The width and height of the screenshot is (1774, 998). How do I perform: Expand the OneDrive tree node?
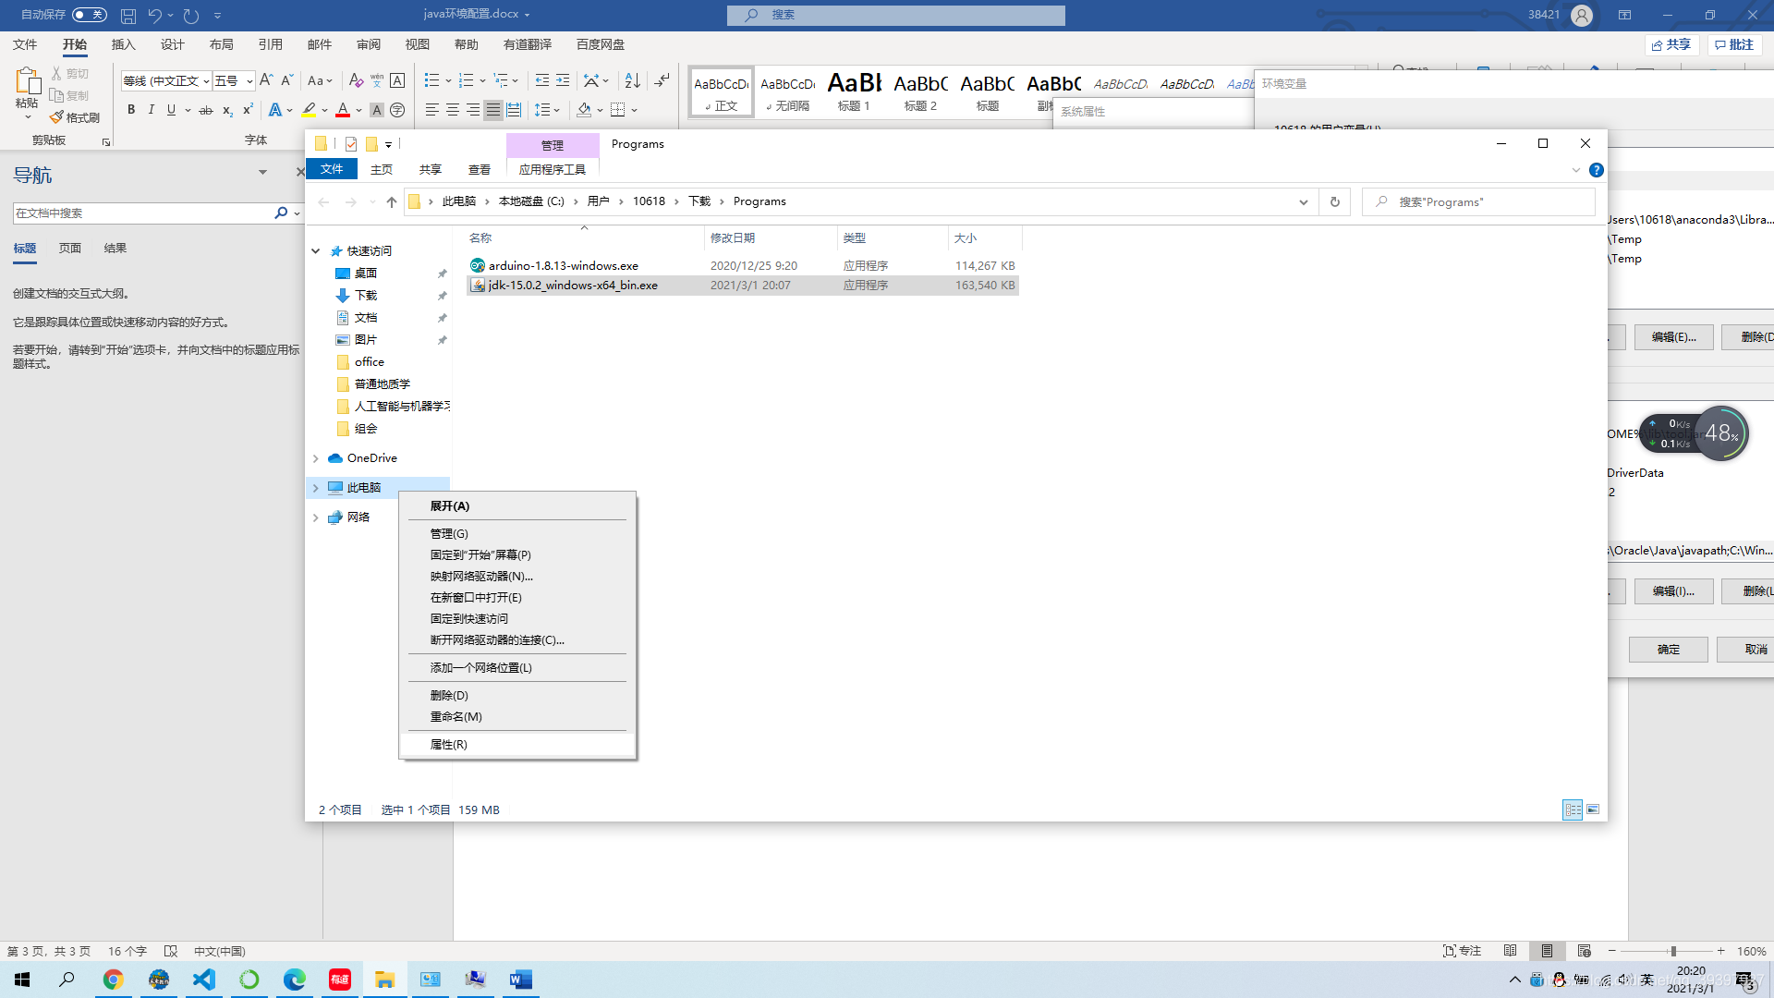click(316, 458)
